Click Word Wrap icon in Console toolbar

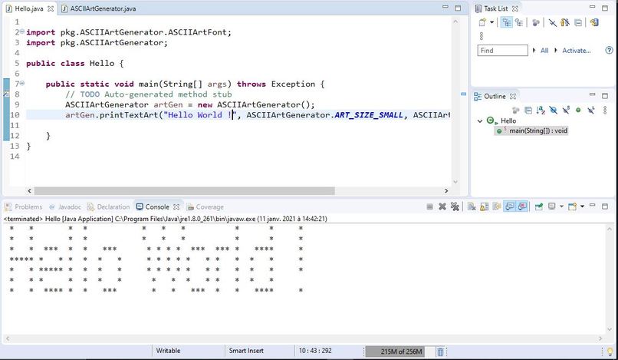point(497,206)
